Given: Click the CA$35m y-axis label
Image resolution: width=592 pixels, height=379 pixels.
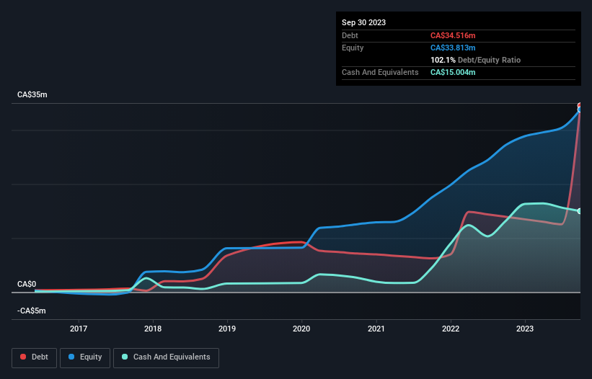Looking at the screenshot, I should click(x=32, y=94).
